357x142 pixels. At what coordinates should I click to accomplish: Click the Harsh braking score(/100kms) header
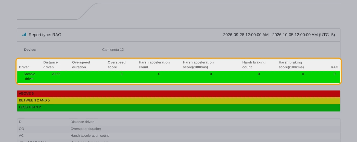tap(291, 65)
